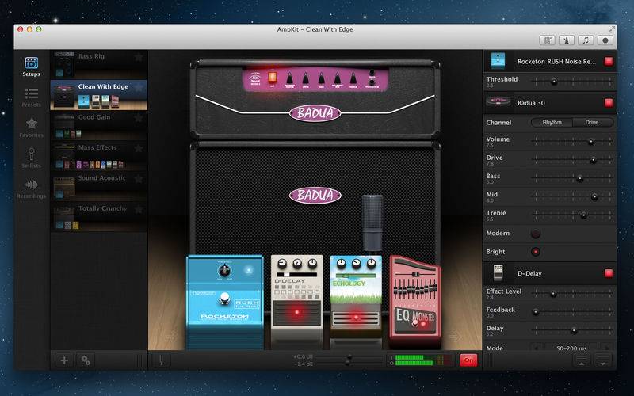Move the selected gear down in the chain
This screenshot has height=396, width=634.
[603, 361]
